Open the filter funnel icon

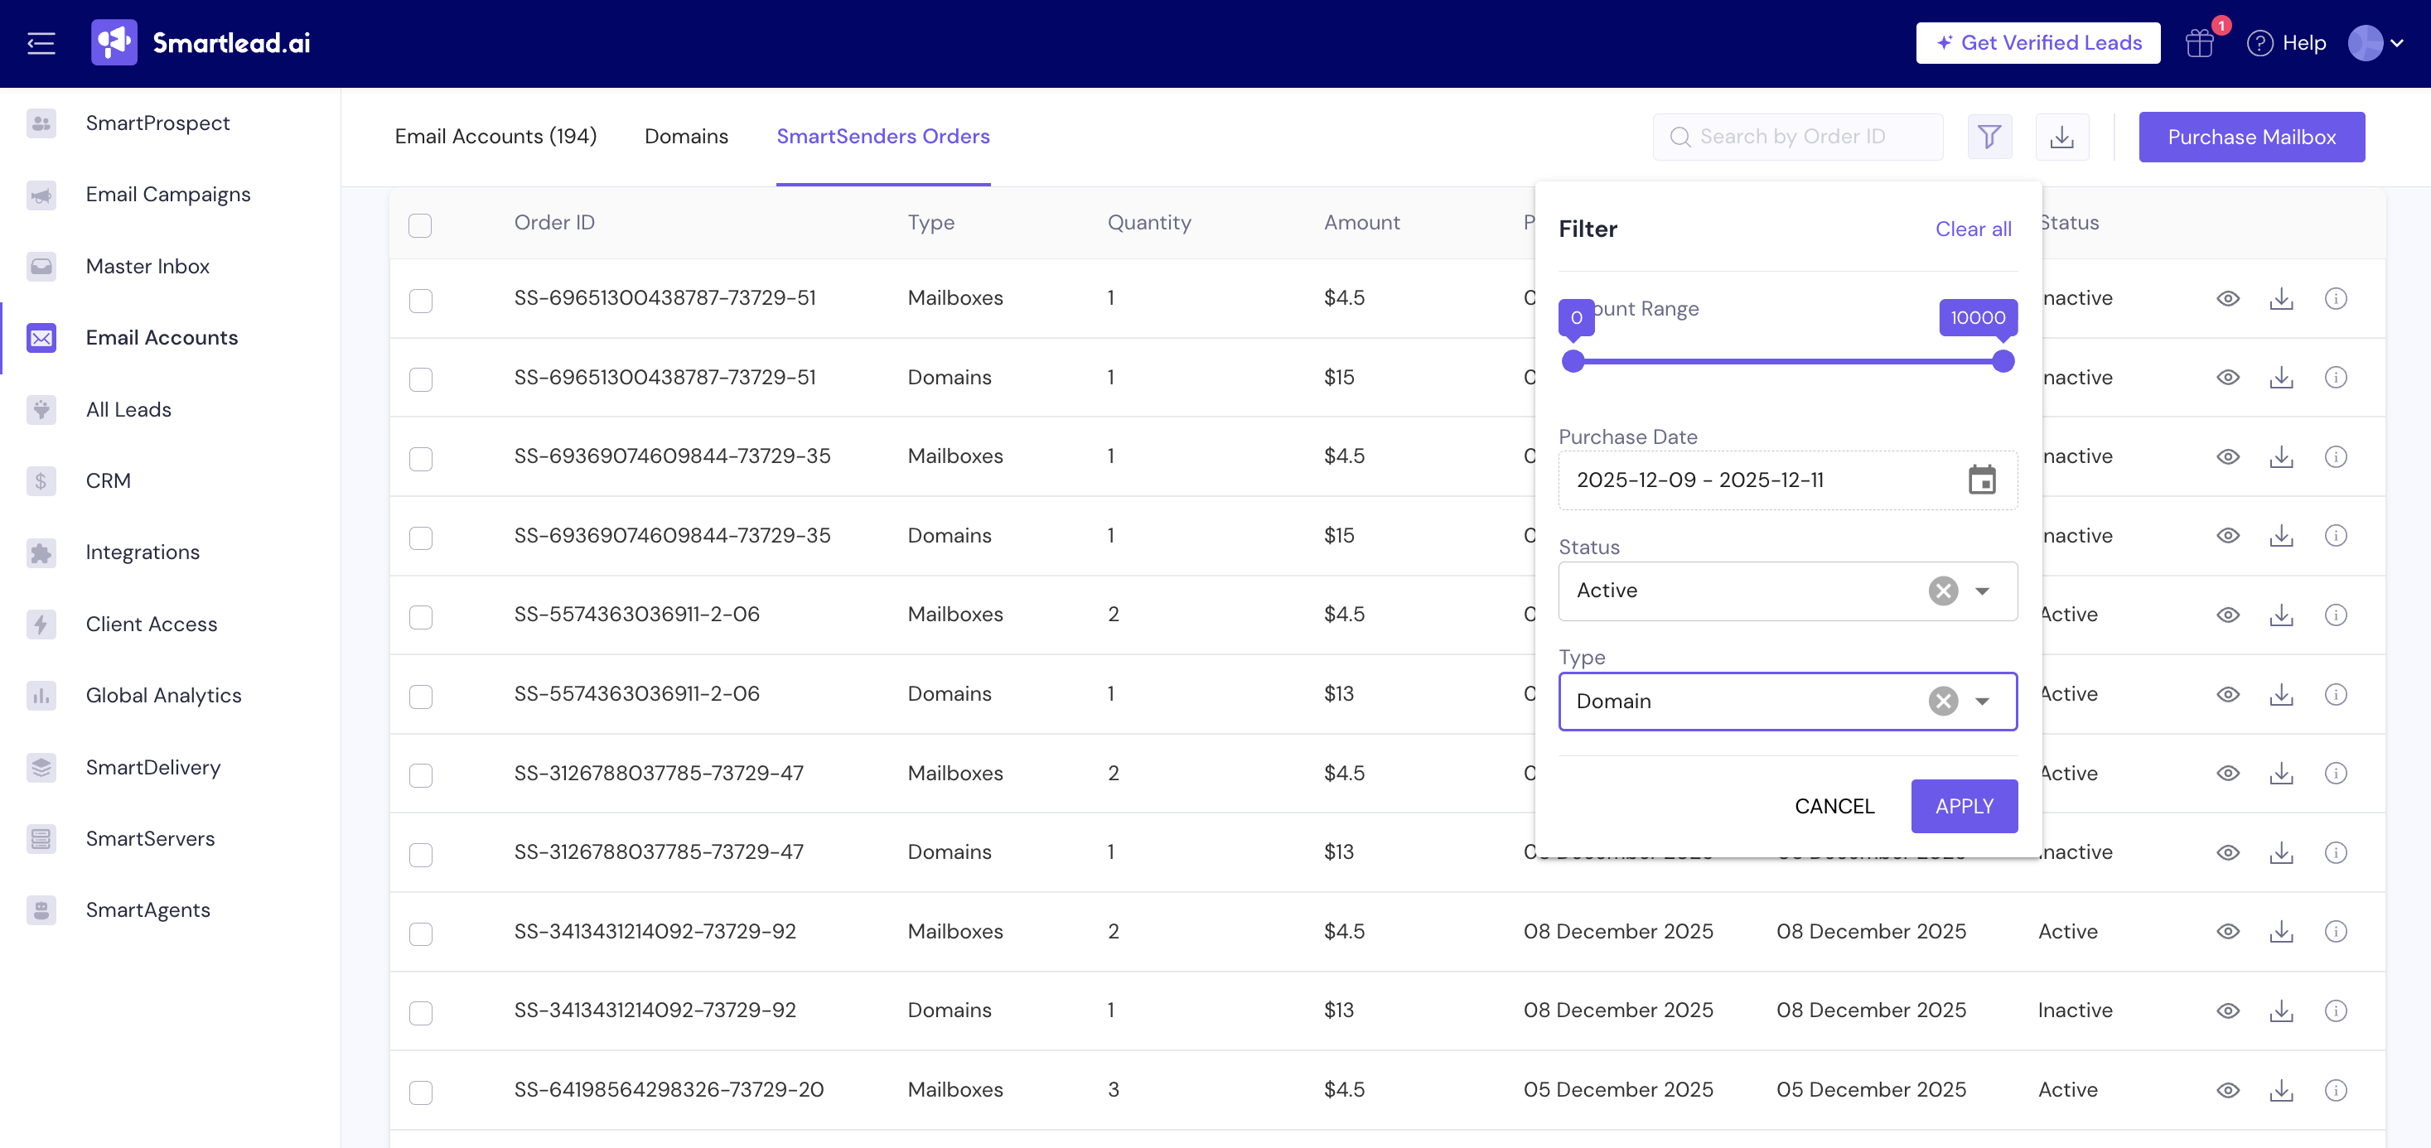pos(1989,137)
